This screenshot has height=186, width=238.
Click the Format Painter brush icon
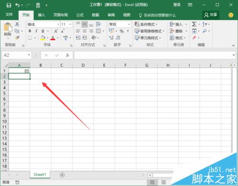[x=17, y=38]
